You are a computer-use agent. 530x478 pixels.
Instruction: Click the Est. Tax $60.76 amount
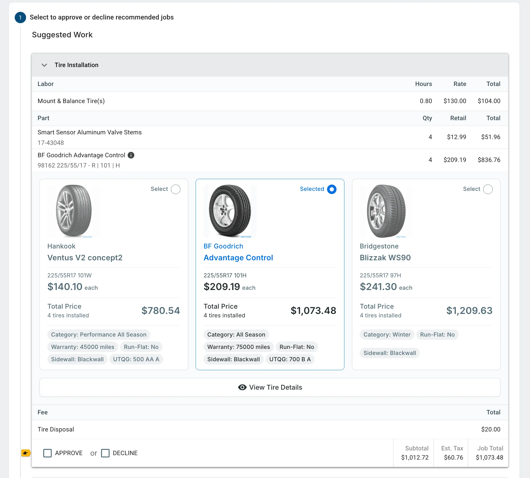click(x=453, y=457)
